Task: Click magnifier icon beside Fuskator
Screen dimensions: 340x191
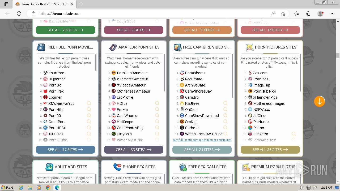Action: pyautogui.click(x=294, y=134)
